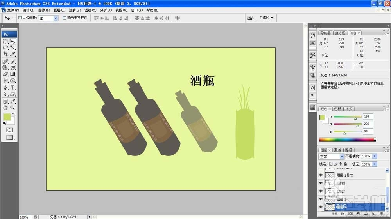
Task: Enable the 显示变换控件 checkbox
Action: pyautogui.click(x=65, y=18)
